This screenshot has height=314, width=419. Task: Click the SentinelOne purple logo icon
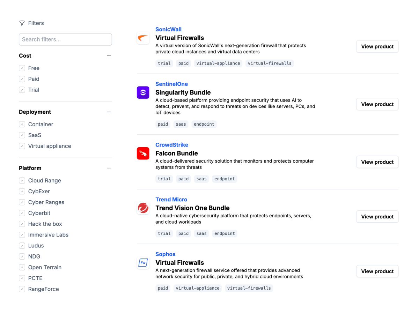coord(143,92)
